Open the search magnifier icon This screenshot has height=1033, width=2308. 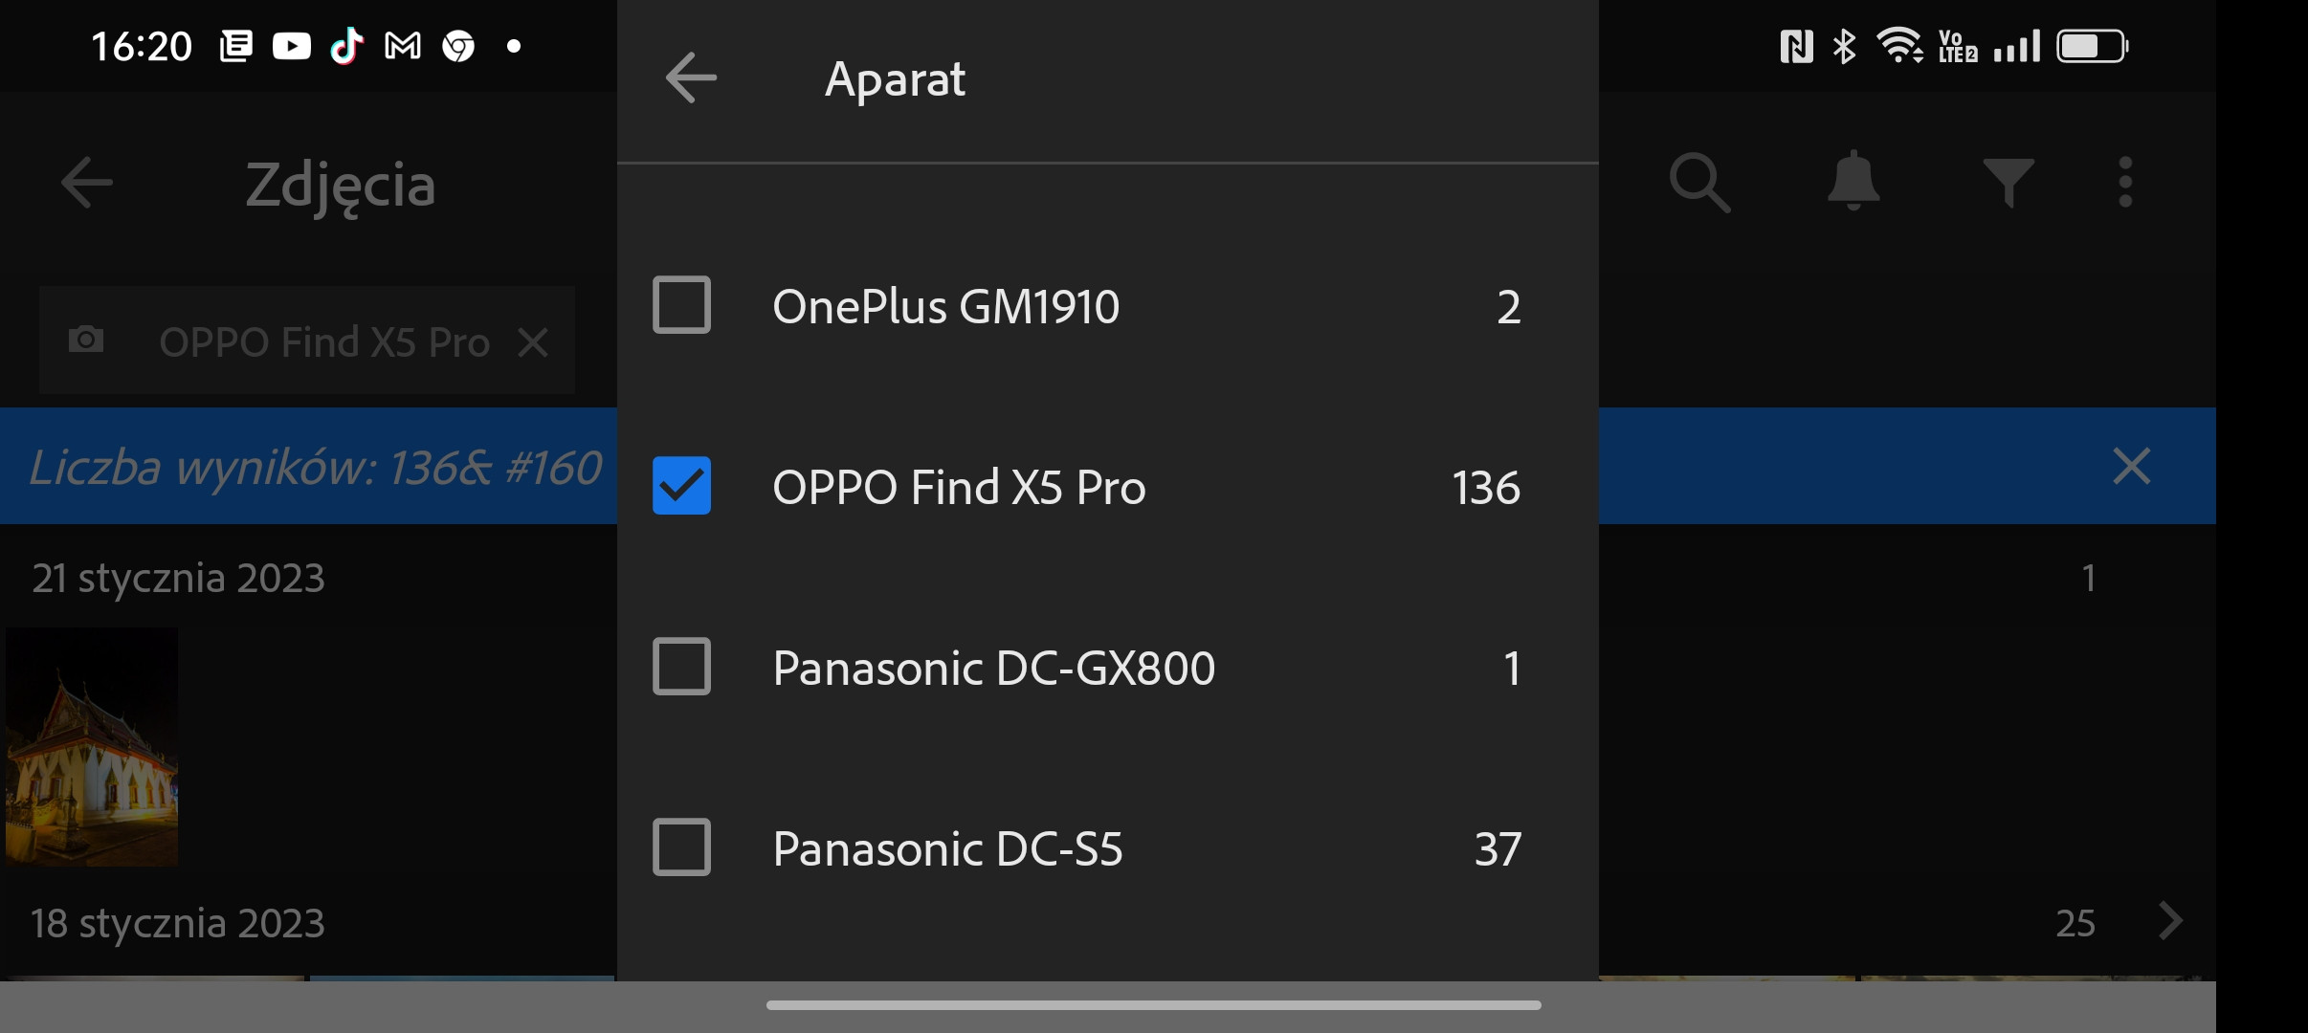pos(1699,182)
